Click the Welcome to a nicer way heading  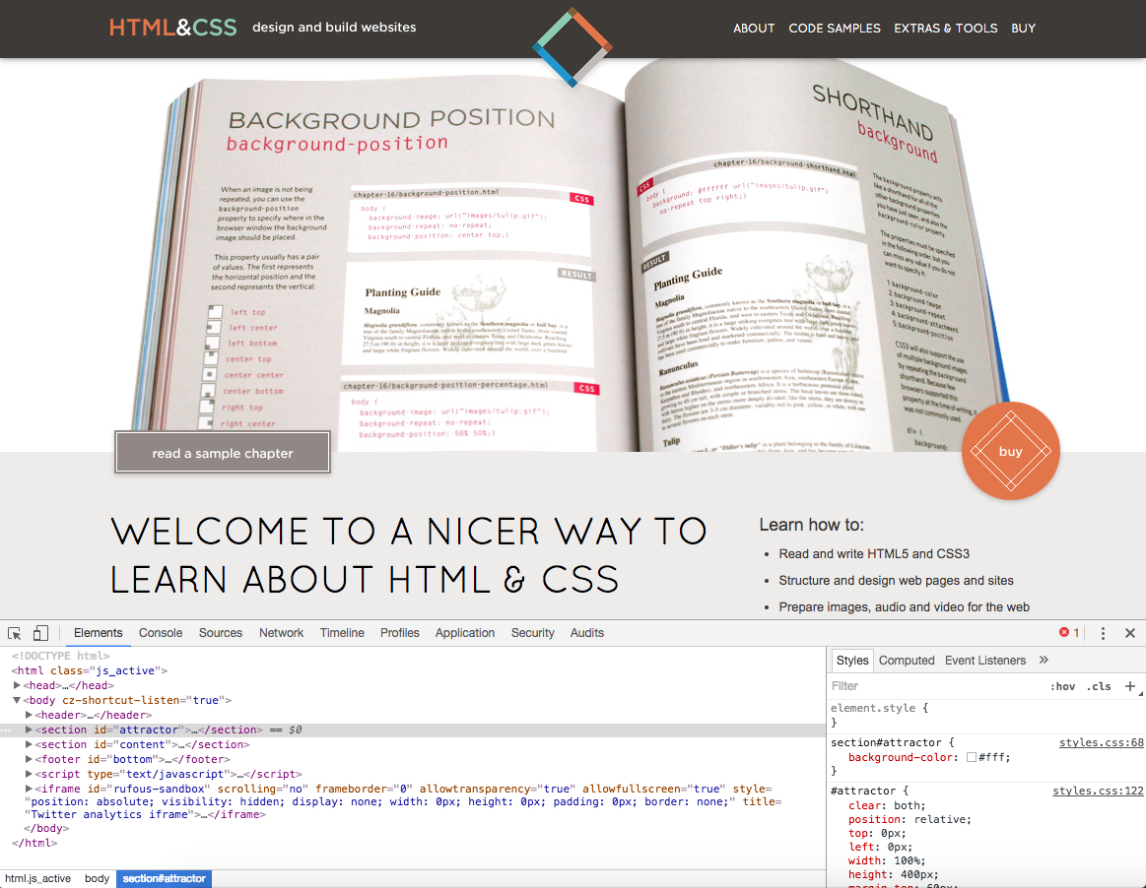[x=409, y=555]
